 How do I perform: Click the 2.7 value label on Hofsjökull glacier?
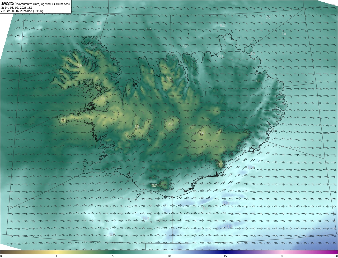click(170, 124)
